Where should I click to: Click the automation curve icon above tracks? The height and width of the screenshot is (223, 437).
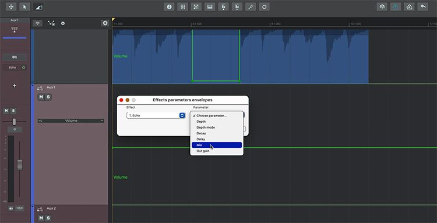51,23
